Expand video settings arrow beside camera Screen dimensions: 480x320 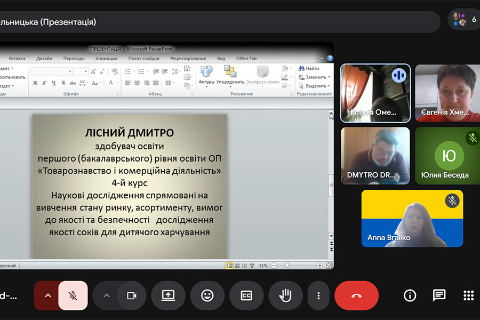coord(106,295)
